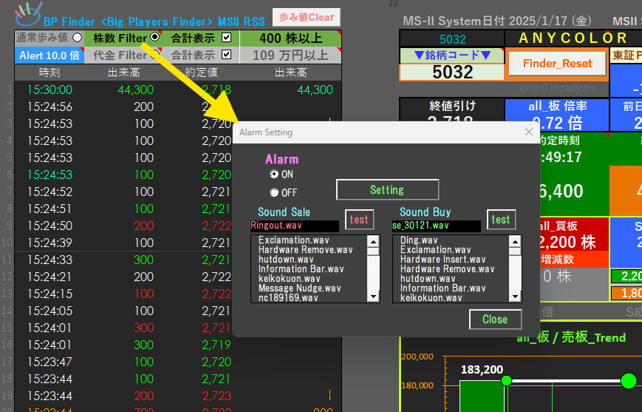The width and height of the screenshot is (642, 412).
Task: Test the Sound Sale audio
Action: [359, 220]
